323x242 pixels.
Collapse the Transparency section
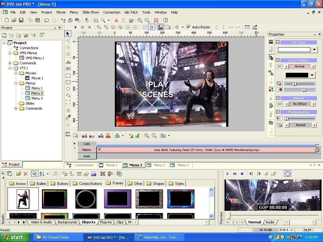(278, 112)
